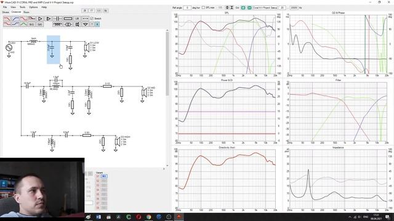Screen dimensions: 394x221
Task: Insert green band-pass filter block in toolbar
Action: coord(23,24)
